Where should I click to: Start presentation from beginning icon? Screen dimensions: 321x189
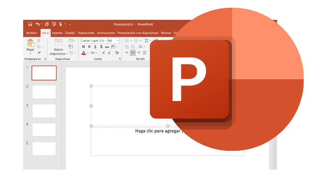(x=54, y=24)
